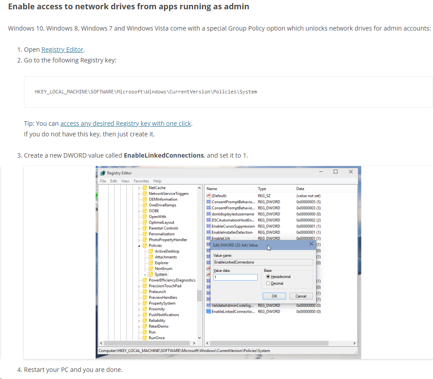The width and height of the screenshot is (433, 379).
Task: Expand the PrecisionTouchPad node
Action: pos(139,286)
